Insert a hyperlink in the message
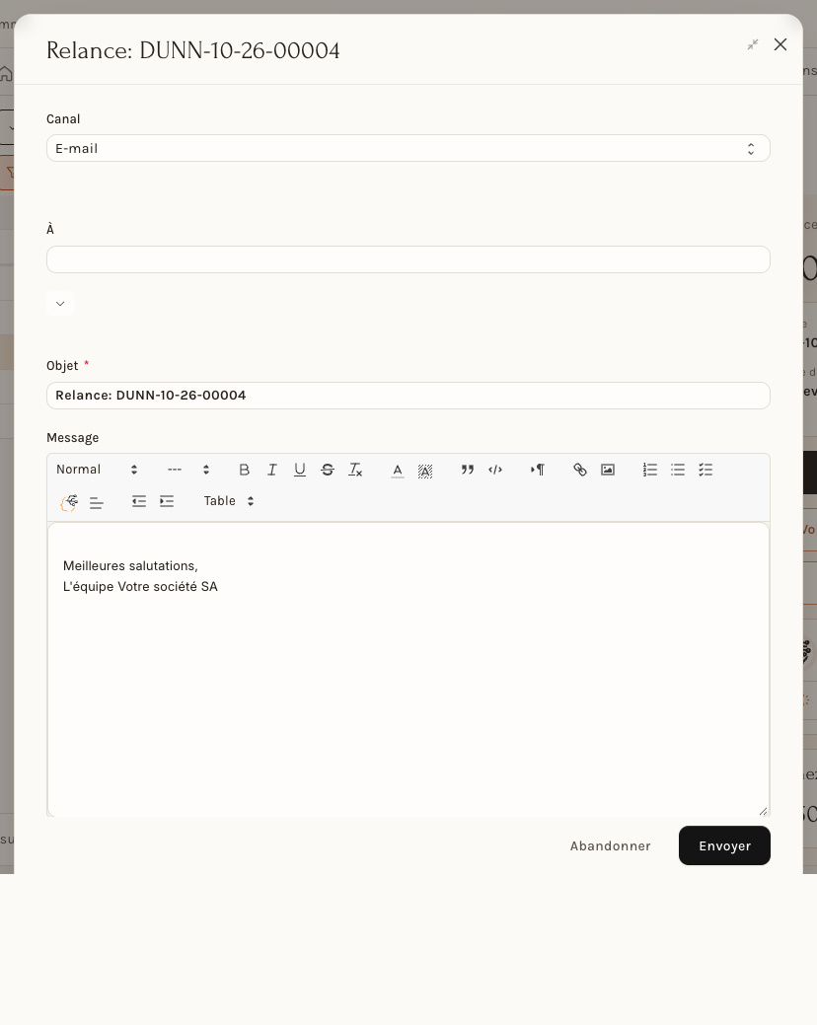This screenshot has width=817, height=1025. click(580, 470)
